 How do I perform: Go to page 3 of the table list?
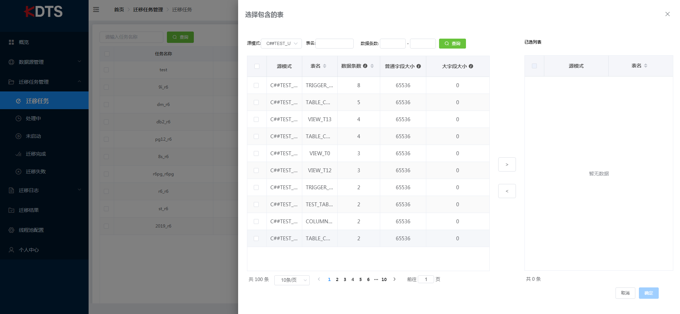coord(345,280)
